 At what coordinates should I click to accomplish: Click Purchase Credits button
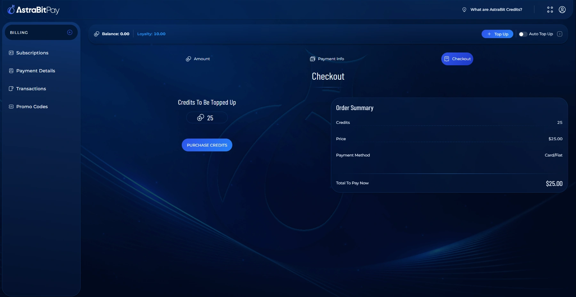point(207,145)
